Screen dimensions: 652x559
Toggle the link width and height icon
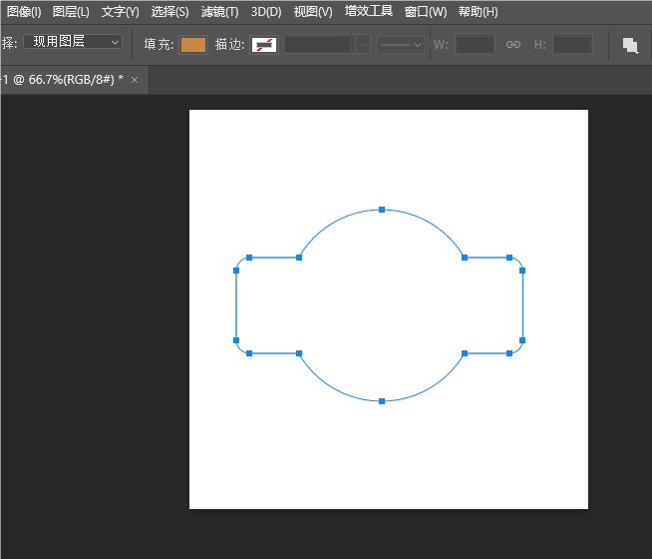coord(513,45)
